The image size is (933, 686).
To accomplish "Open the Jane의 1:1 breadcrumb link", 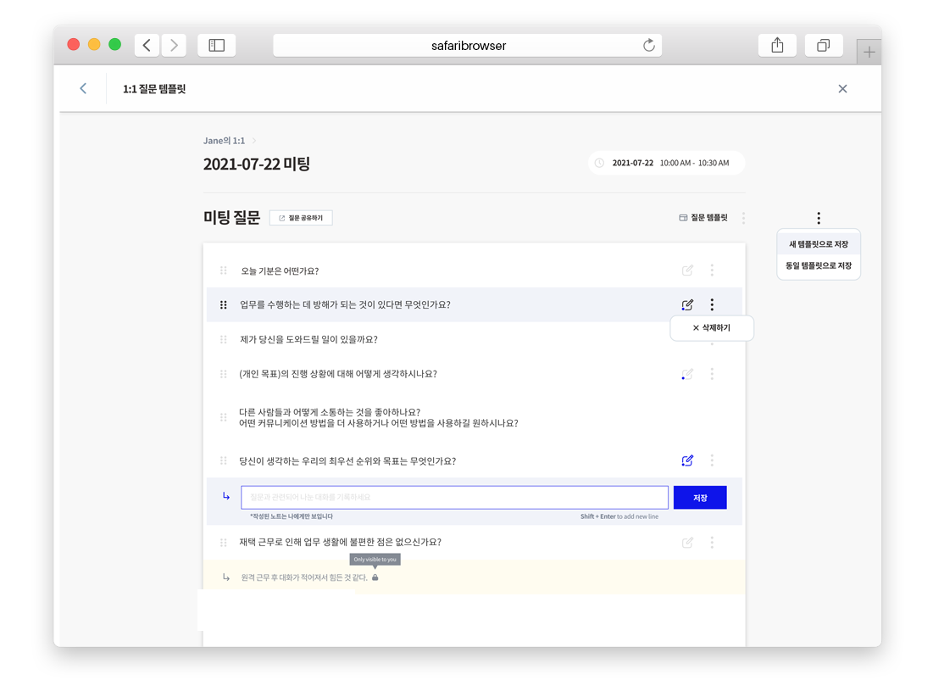I will (x=222, y=140).
